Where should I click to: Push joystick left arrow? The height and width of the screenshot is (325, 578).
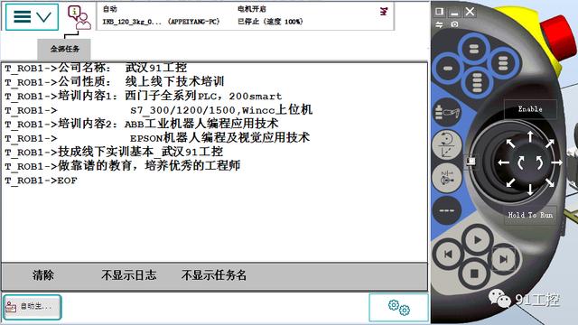504,162
